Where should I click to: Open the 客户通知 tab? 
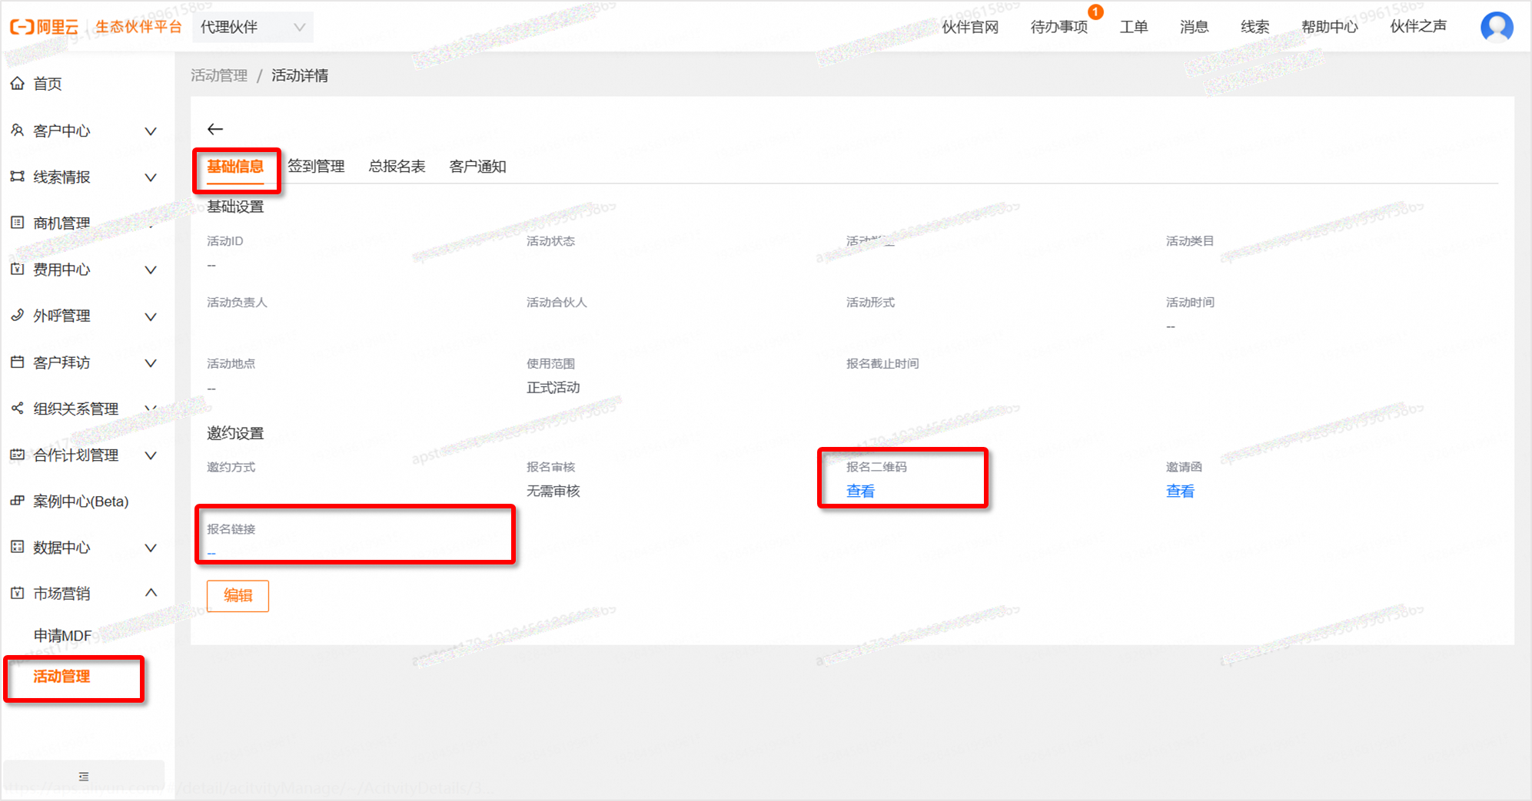(477, 167)
